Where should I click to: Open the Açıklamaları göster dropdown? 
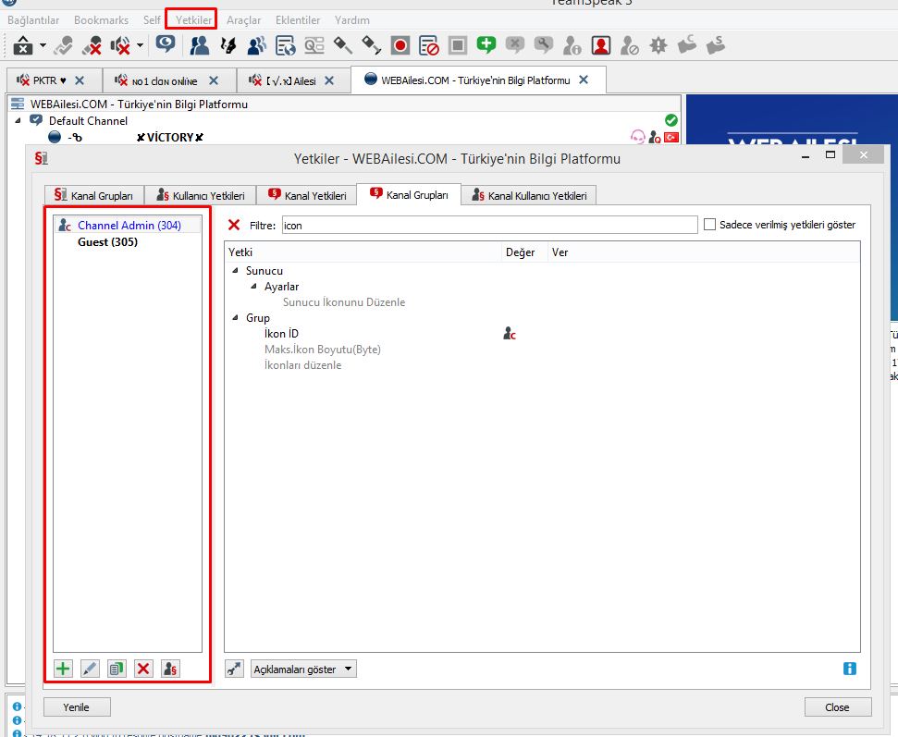303,669
